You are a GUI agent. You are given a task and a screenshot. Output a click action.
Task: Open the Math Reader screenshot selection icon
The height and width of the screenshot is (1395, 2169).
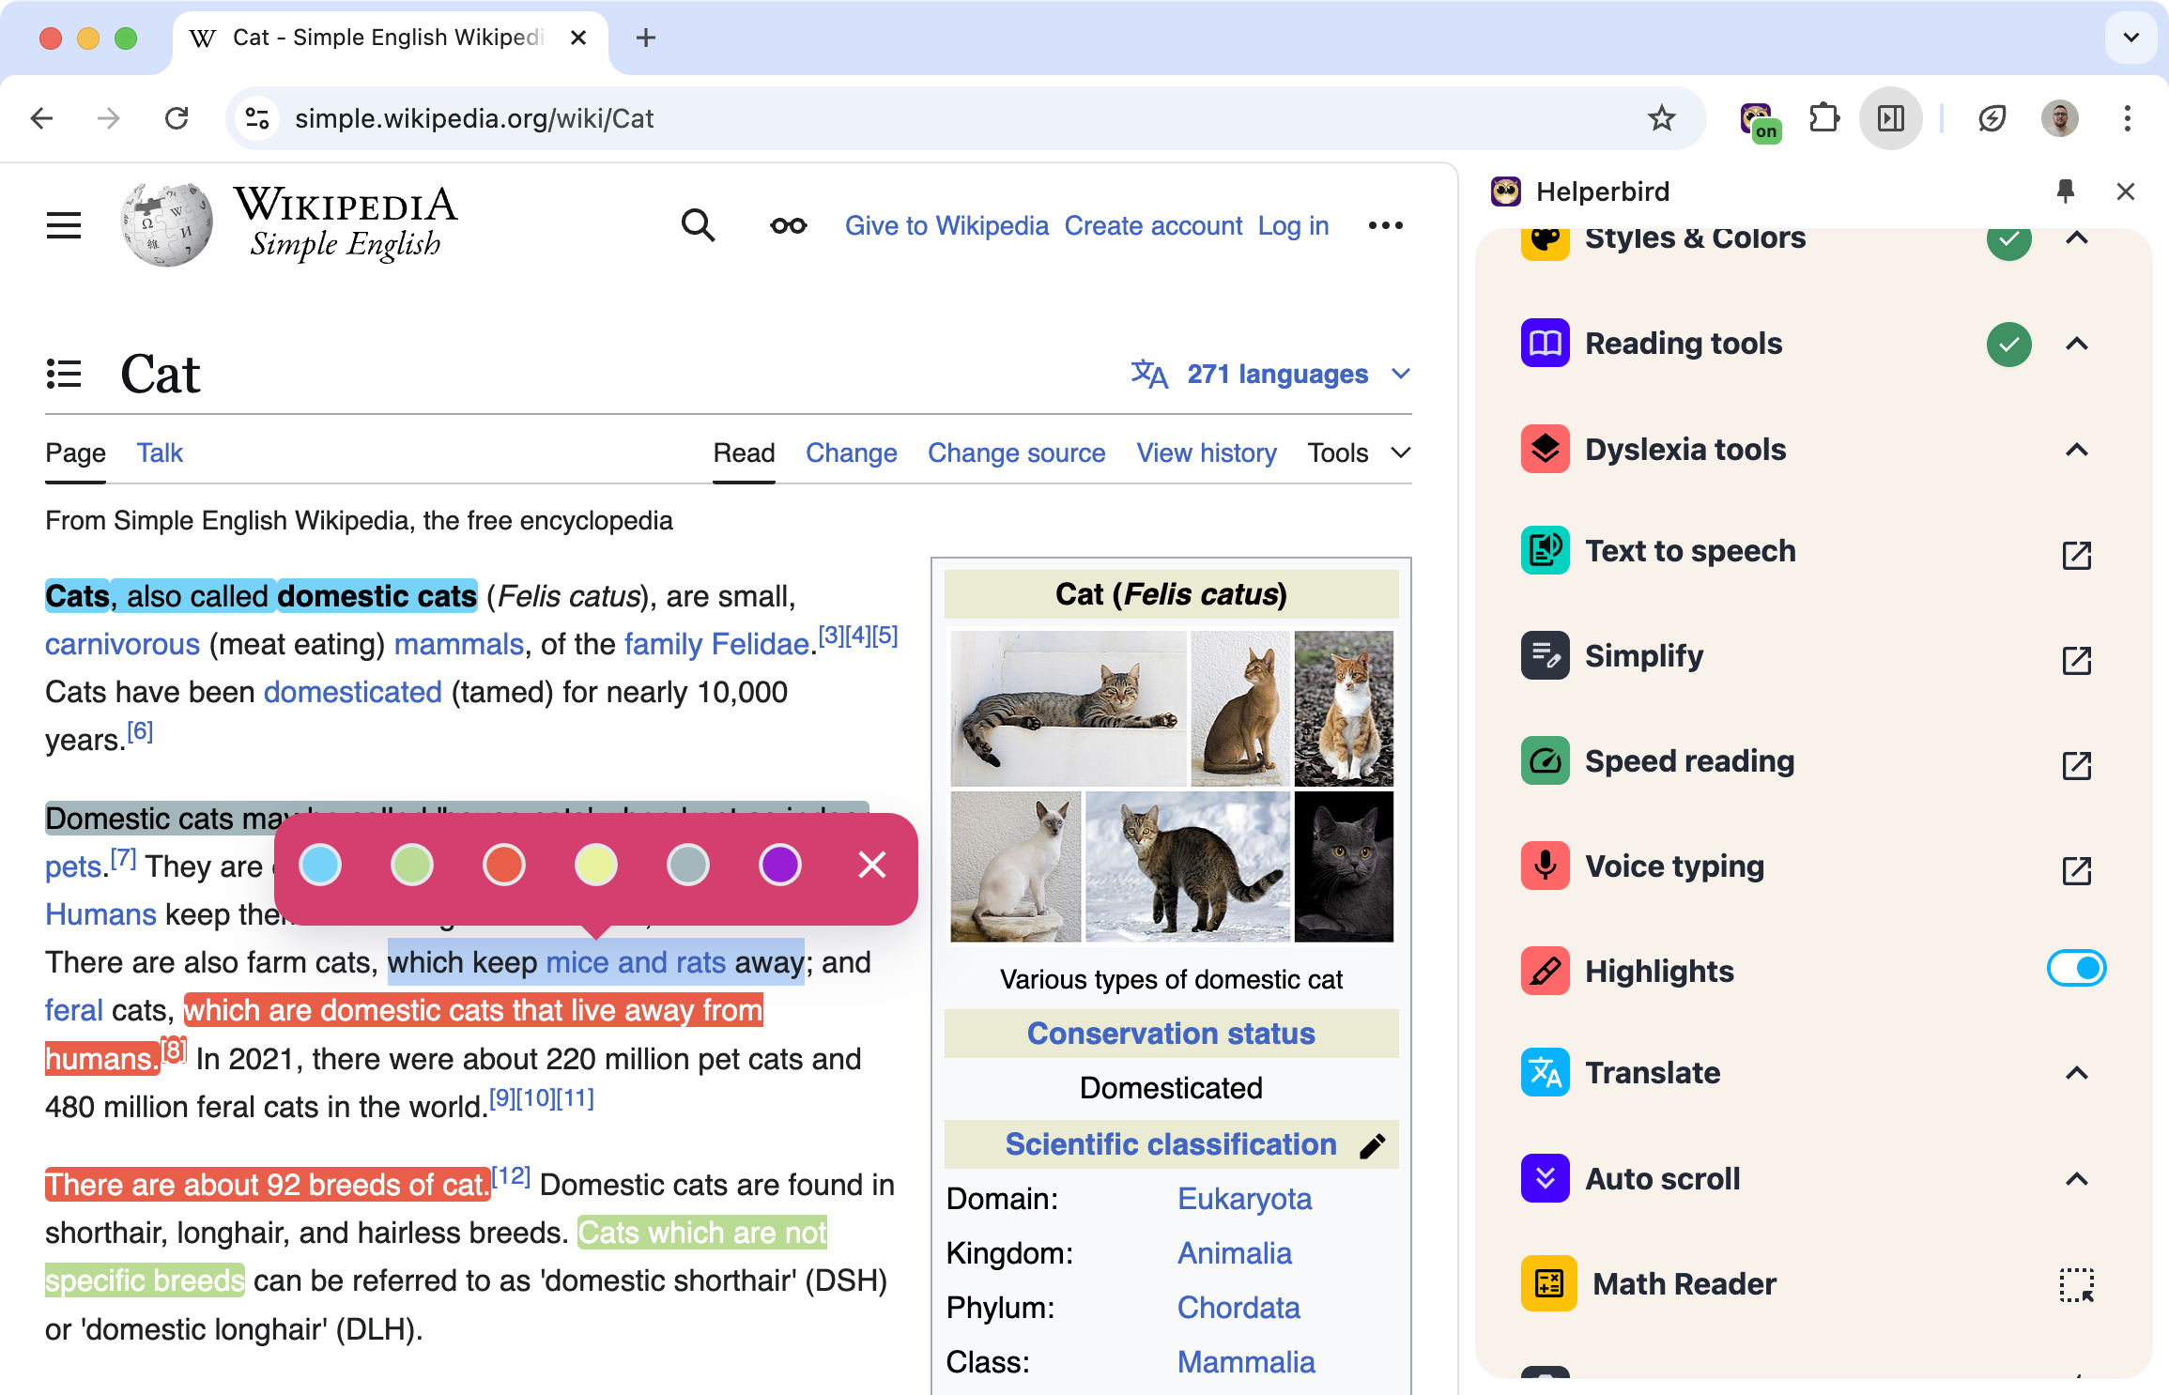coord(2077,1284)
